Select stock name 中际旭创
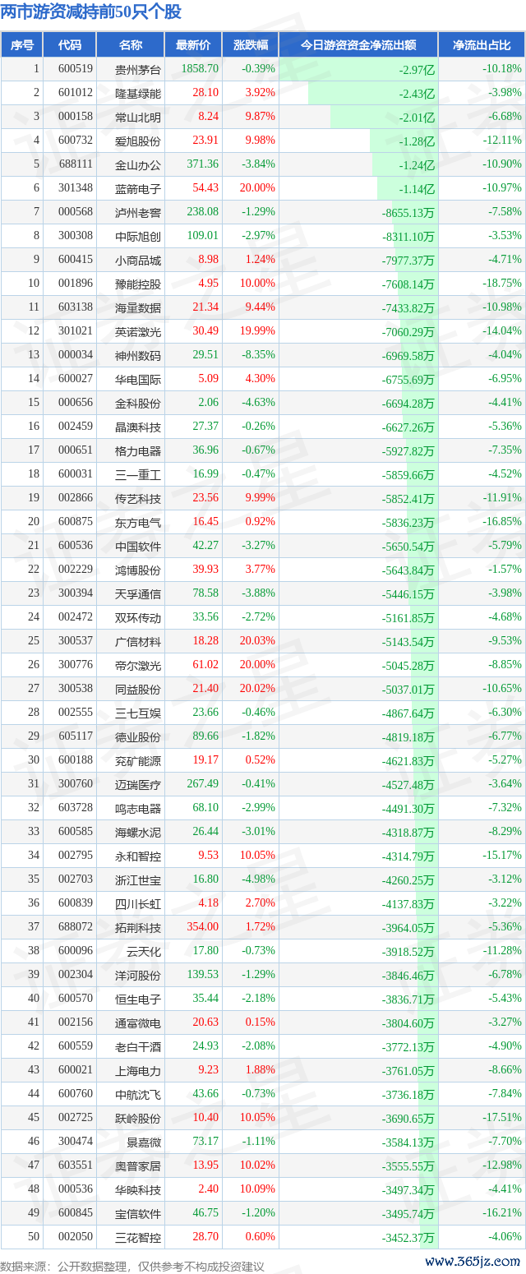This screenshot has height=1274, width=526. [138, 236]
